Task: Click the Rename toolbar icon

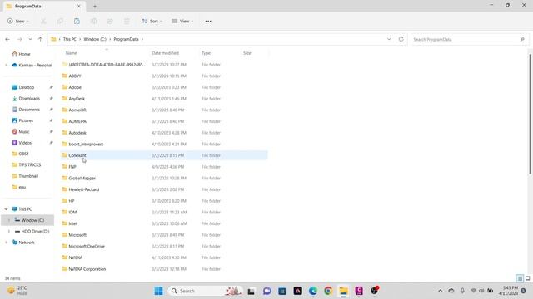Action: click(x=93, y=22)
